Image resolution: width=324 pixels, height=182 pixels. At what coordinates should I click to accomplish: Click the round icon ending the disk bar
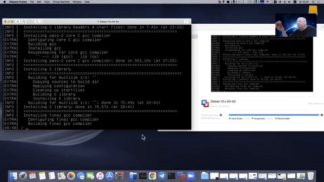[322, 115]
